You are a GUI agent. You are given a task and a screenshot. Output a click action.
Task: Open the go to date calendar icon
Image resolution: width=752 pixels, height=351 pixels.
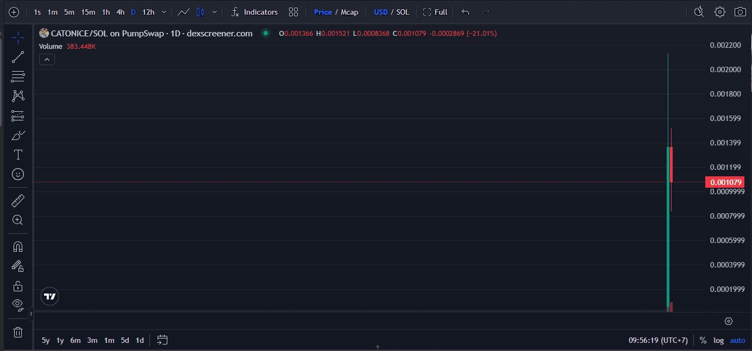point(162,340)
